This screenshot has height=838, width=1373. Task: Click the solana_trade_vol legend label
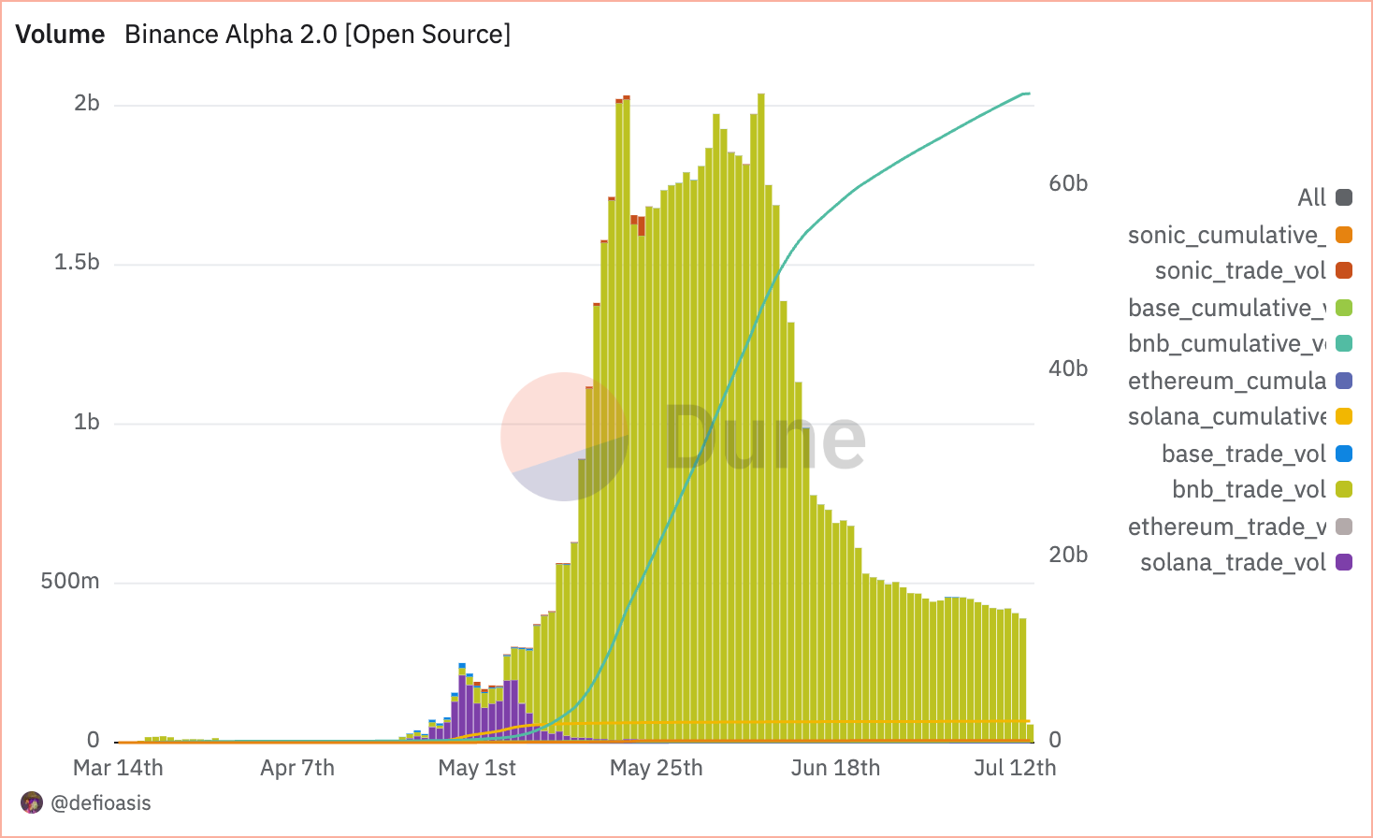(x=1233, y=562)
